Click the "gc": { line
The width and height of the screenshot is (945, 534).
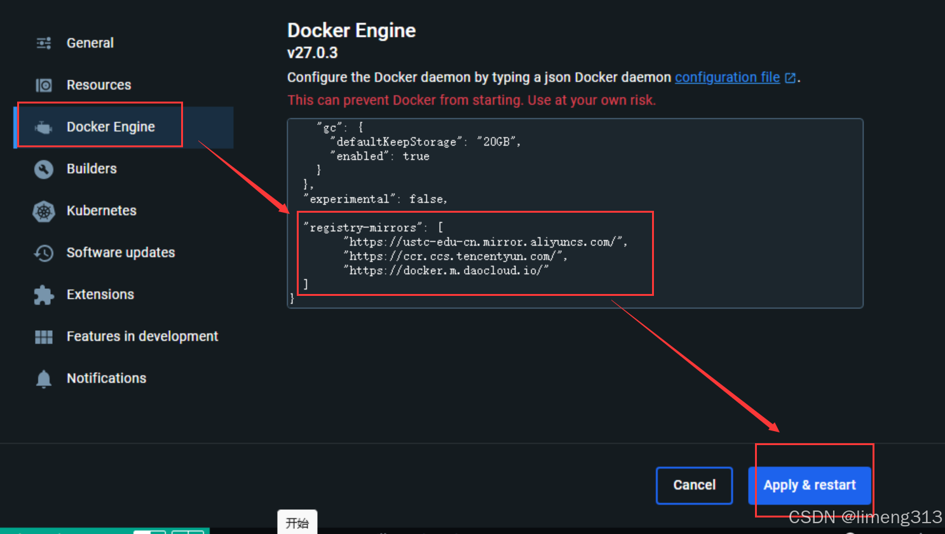click(x=340, y=128)
